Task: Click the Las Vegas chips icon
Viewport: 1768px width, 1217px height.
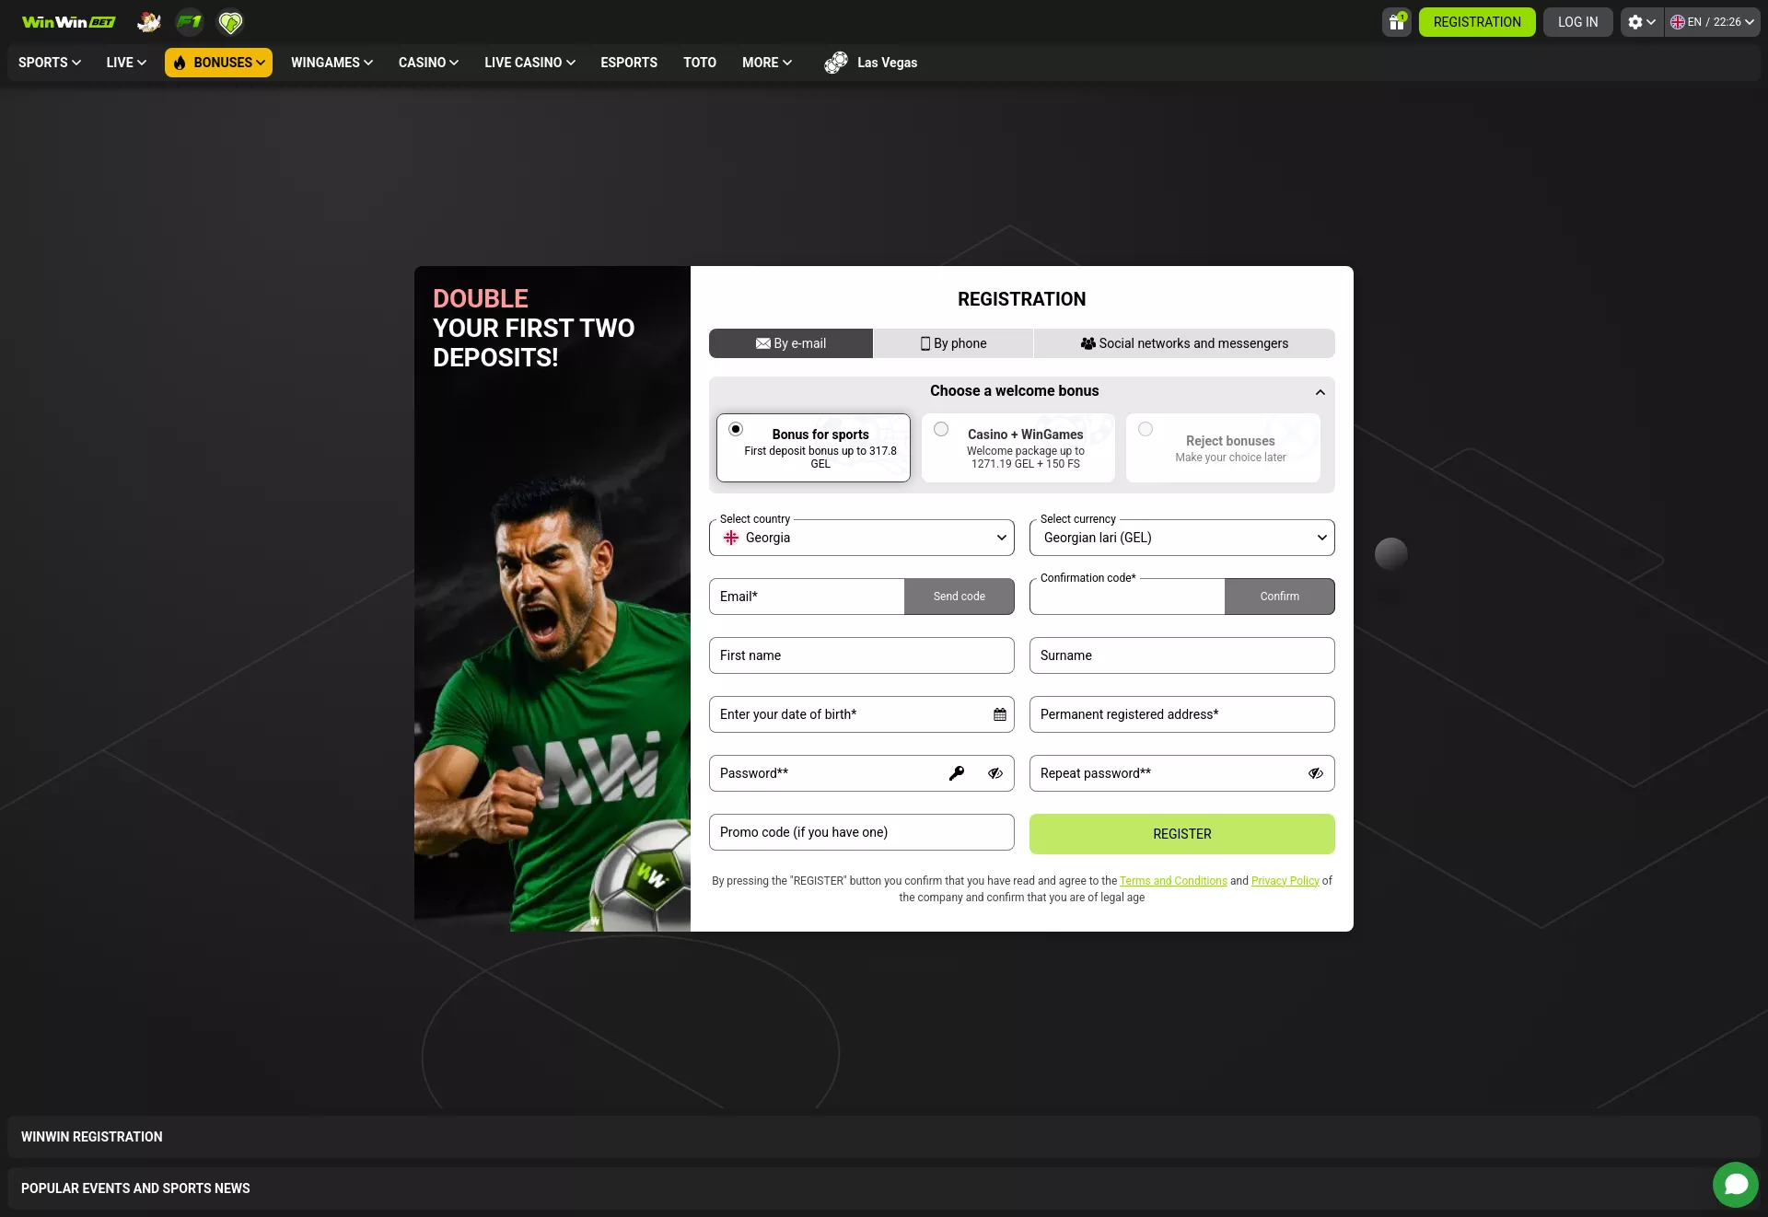Action: tap(836, 63)
